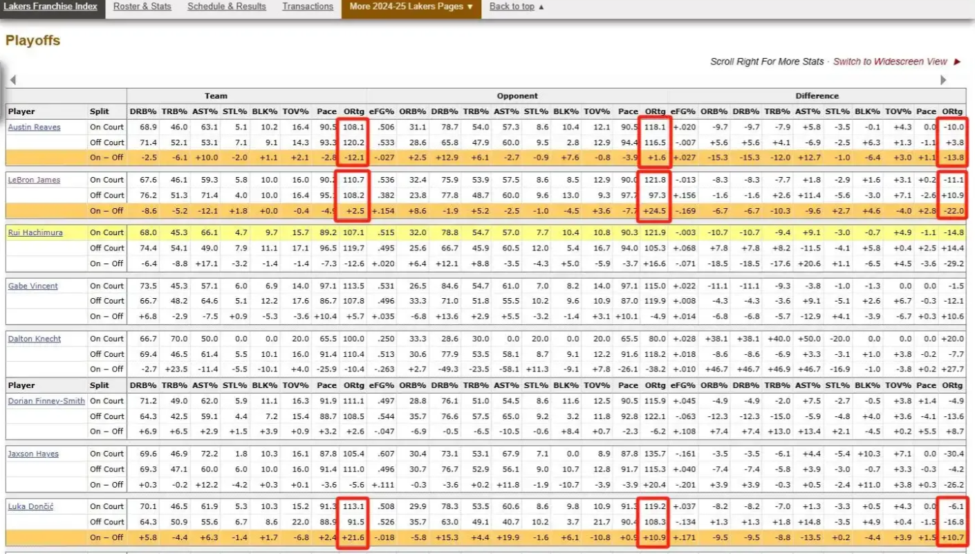This screenshot has height=554, width=975.
Task: Open the Transactions page
Action: coord(308,6)
